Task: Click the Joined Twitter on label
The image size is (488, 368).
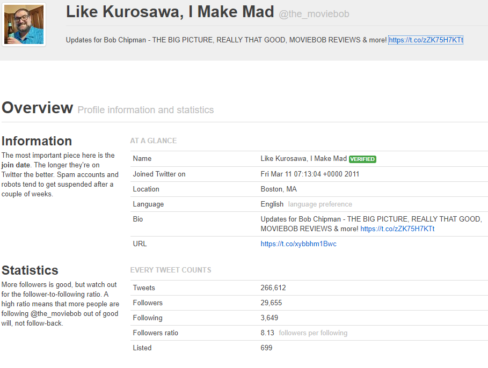Action: pos(159,174)
